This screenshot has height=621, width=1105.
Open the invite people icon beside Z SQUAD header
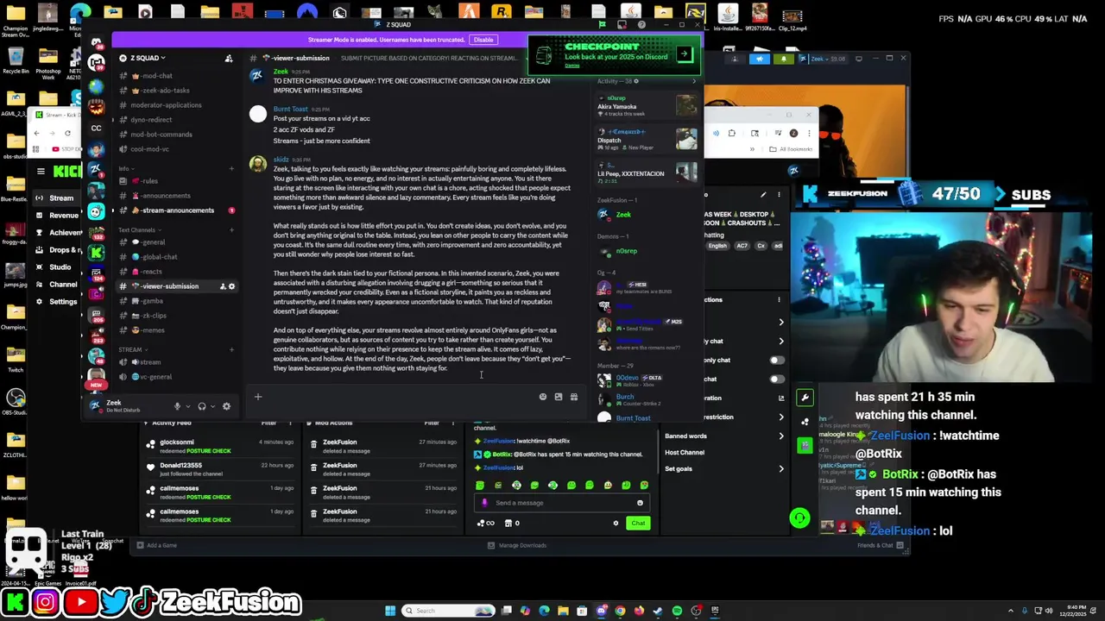point(229,58)
